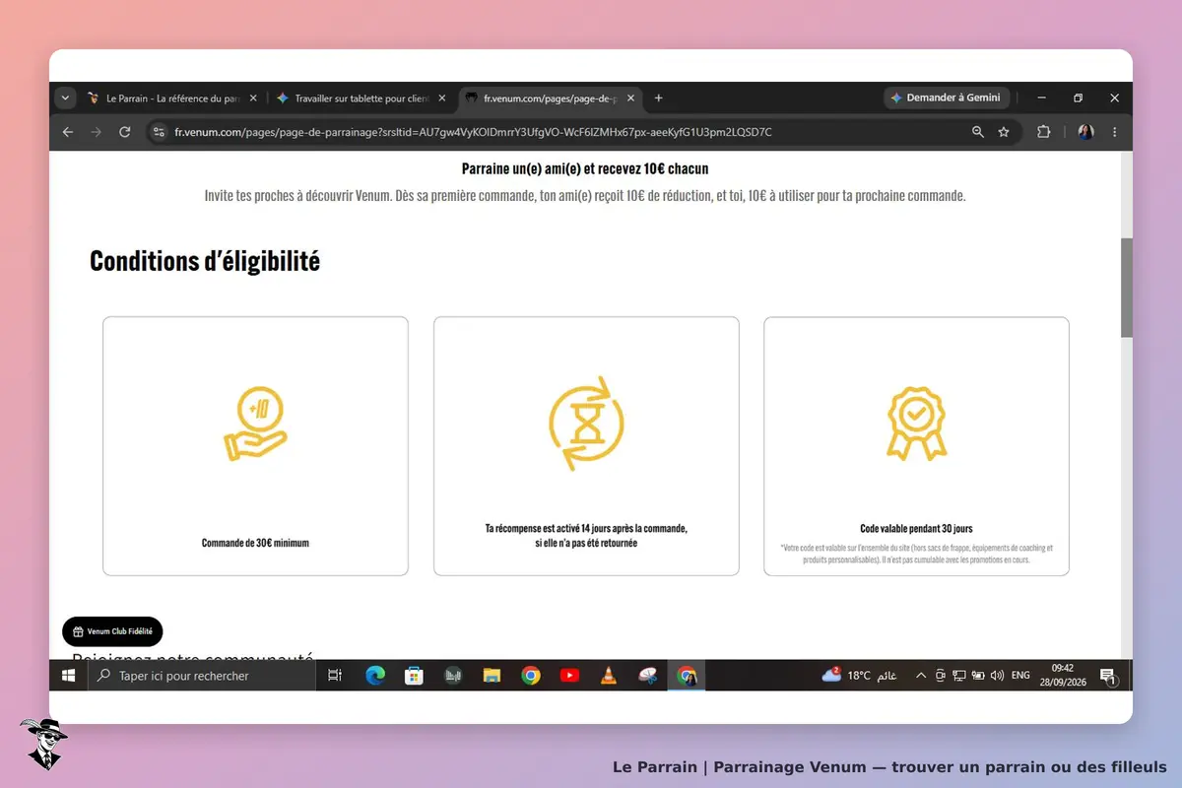Switch ENG input language

pos(1020,676)
